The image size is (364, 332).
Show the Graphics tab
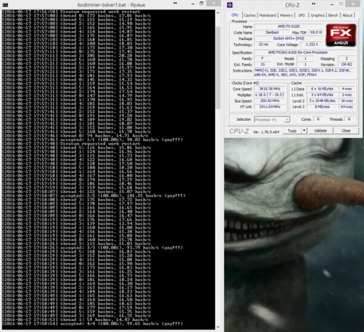[x=317, y=15]
